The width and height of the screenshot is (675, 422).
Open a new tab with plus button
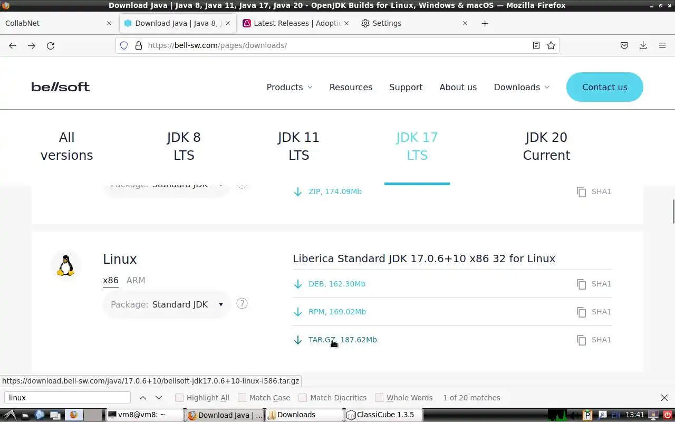point(485,23)
